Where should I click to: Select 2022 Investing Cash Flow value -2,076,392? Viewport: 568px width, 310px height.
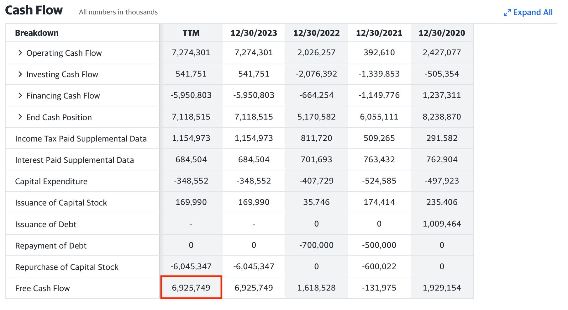(316, 74)
